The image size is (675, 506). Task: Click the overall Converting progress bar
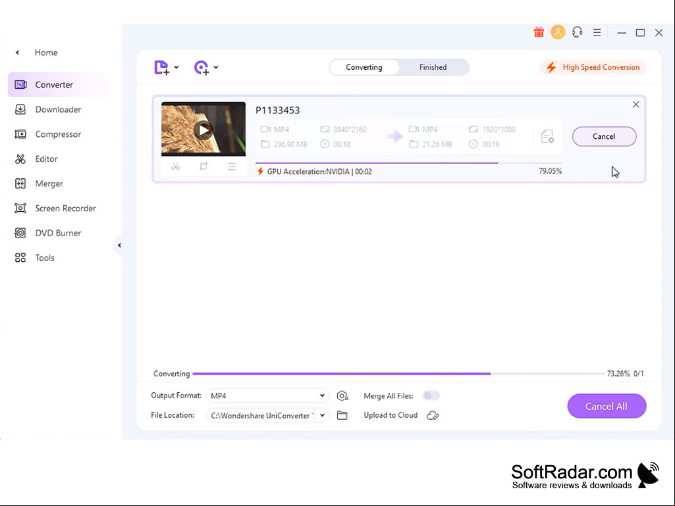398,374
